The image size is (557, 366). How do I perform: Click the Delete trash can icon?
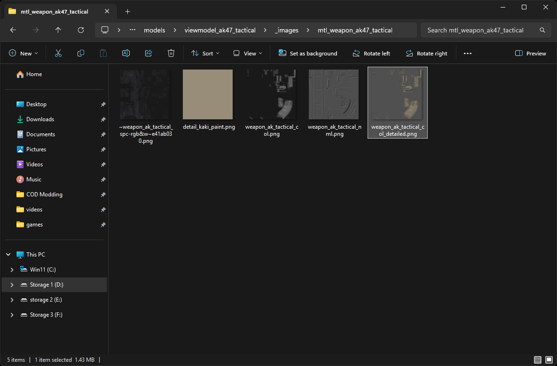(x=171, y=53)
